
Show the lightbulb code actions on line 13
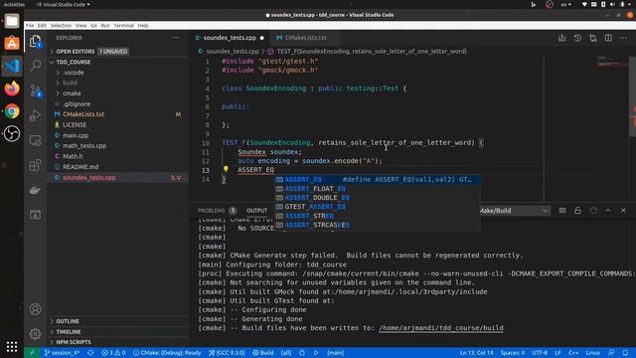(x=226, y=169)
